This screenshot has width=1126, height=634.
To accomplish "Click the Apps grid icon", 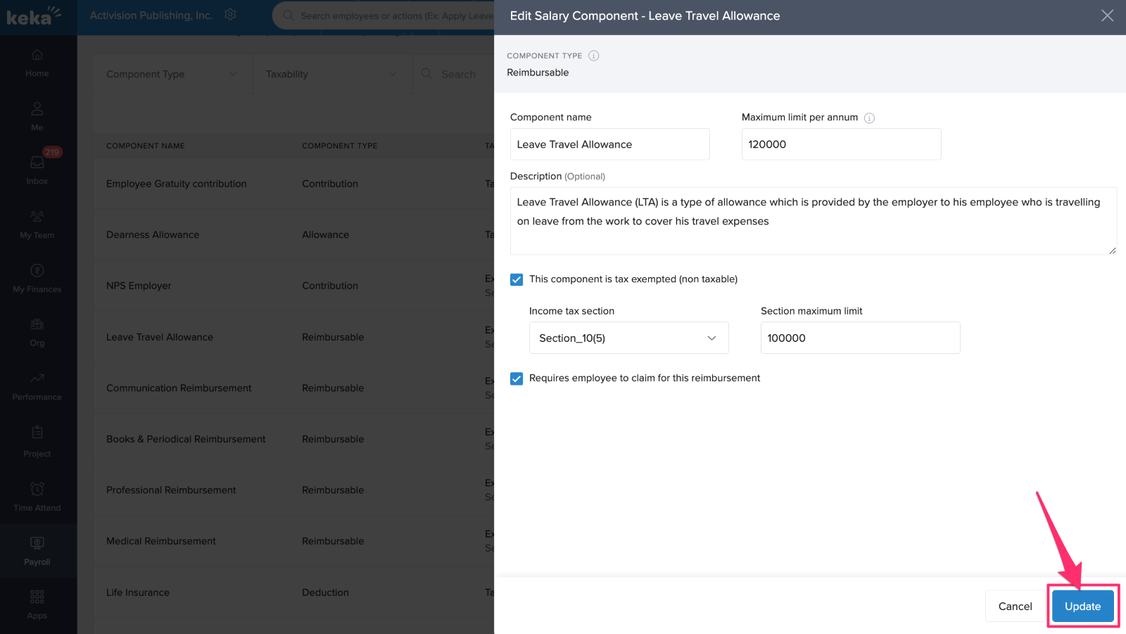I will (x=37, y=597).
